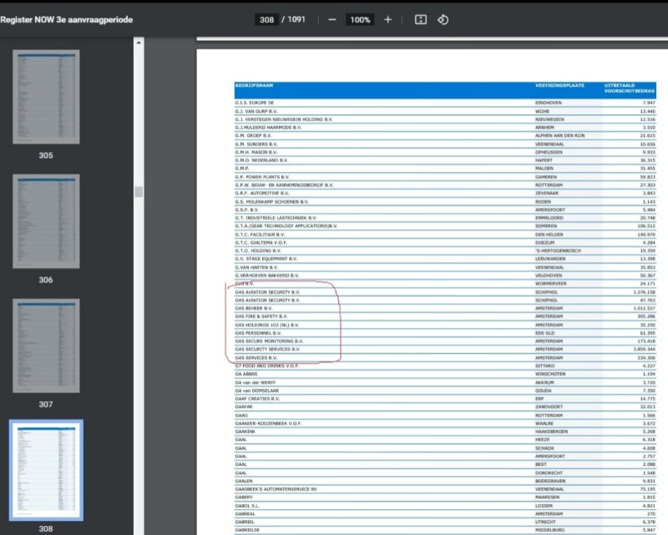Click the city cell 'S-HERTOGENBOSCH
Screen dimensions: 668x535
click(558, 250)
